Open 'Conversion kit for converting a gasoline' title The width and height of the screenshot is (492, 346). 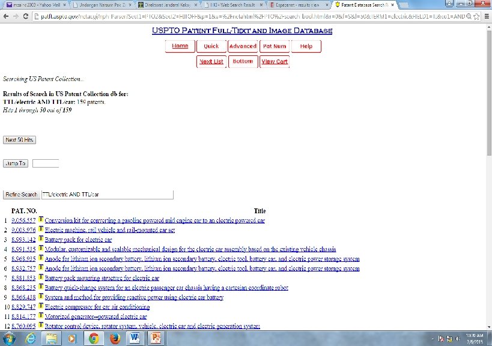[155, 220]
